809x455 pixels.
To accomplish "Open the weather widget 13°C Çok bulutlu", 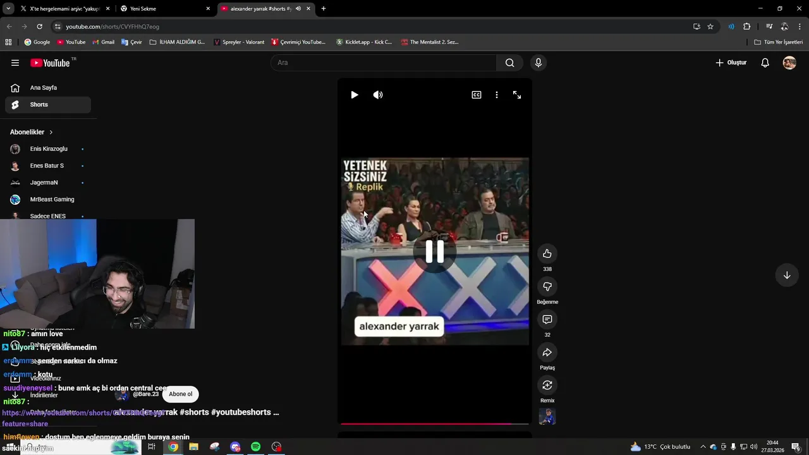I will point(660,447).
